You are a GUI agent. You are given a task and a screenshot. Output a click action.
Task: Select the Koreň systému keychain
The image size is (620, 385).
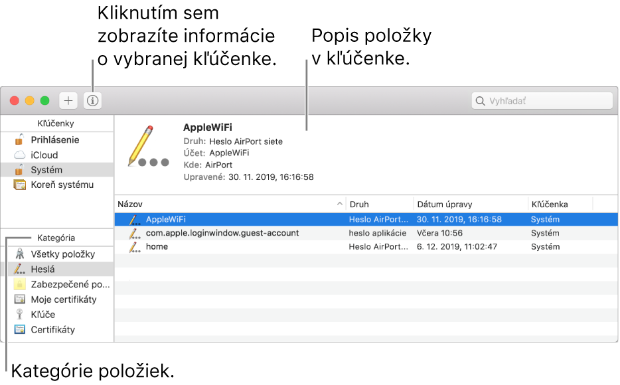[x=57, y=185]
